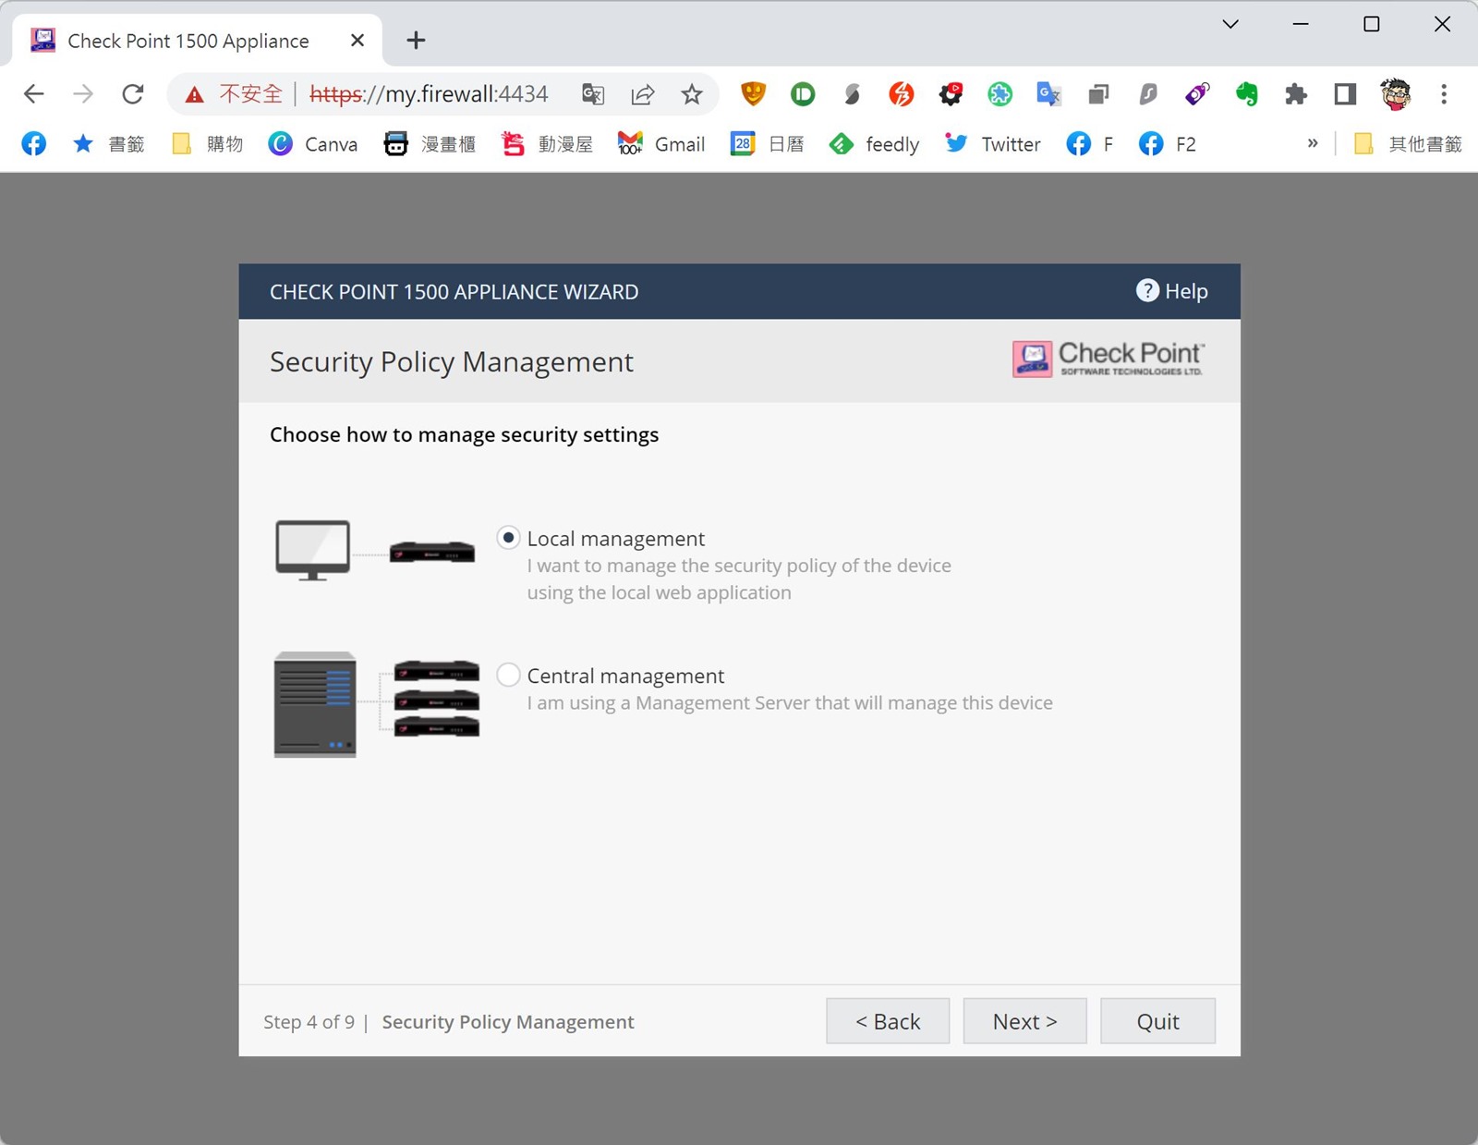Viewport: 1478px width, 1145px height.
Task: Reload the page with the refresh icon
Action: point(133,94)
